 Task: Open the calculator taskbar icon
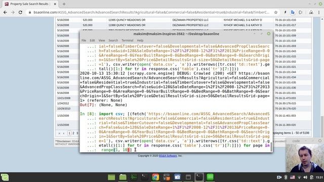tap(167, 177)
